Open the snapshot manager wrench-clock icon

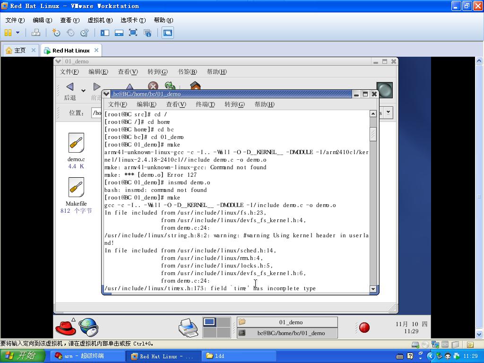pos(84,33)
